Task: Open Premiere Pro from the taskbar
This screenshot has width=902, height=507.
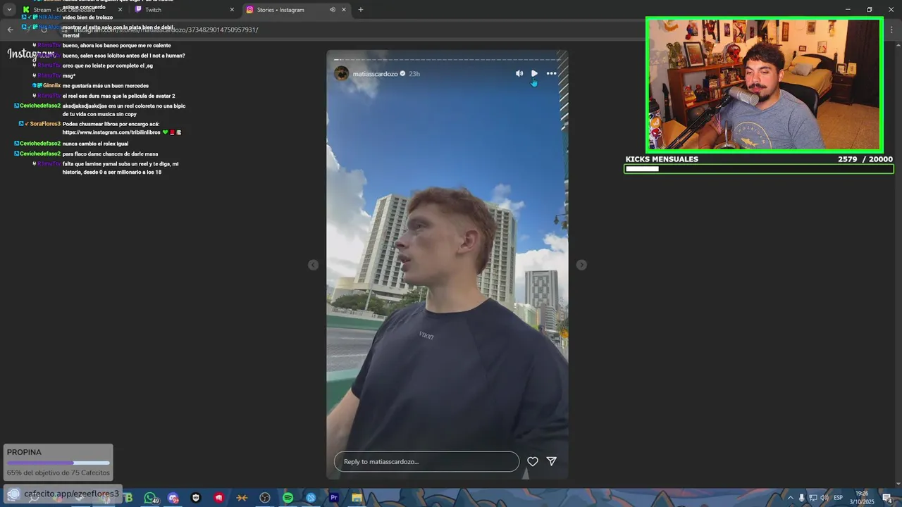Action: (x=334, y=498)
